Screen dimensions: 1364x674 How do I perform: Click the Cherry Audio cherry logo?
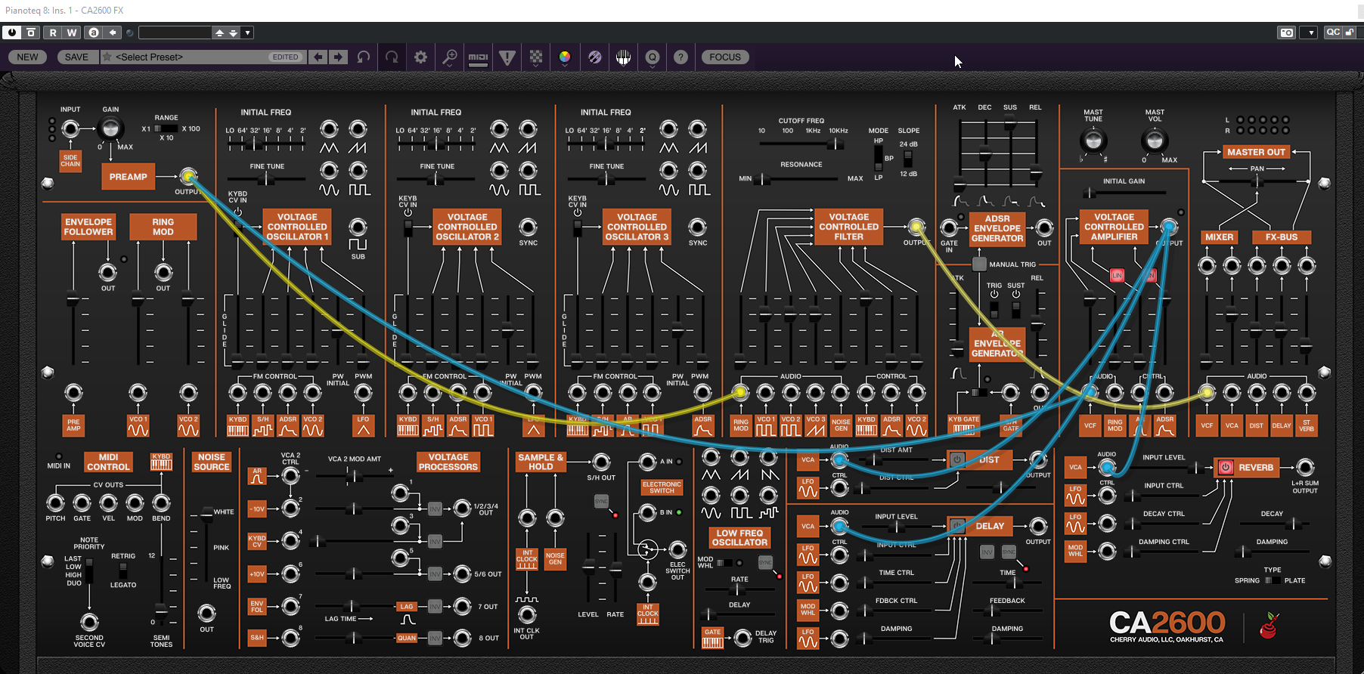1269,626
